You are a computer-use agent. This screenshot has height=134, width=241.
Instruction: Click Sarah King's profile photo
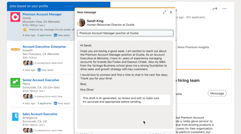[x=81, y=23]
